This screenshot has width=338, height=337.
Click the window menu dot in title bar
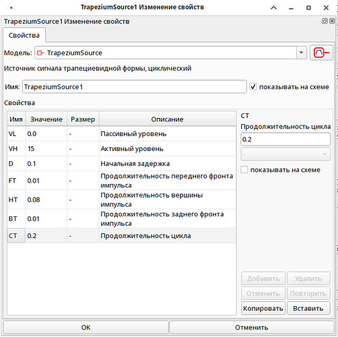[11, 8]
